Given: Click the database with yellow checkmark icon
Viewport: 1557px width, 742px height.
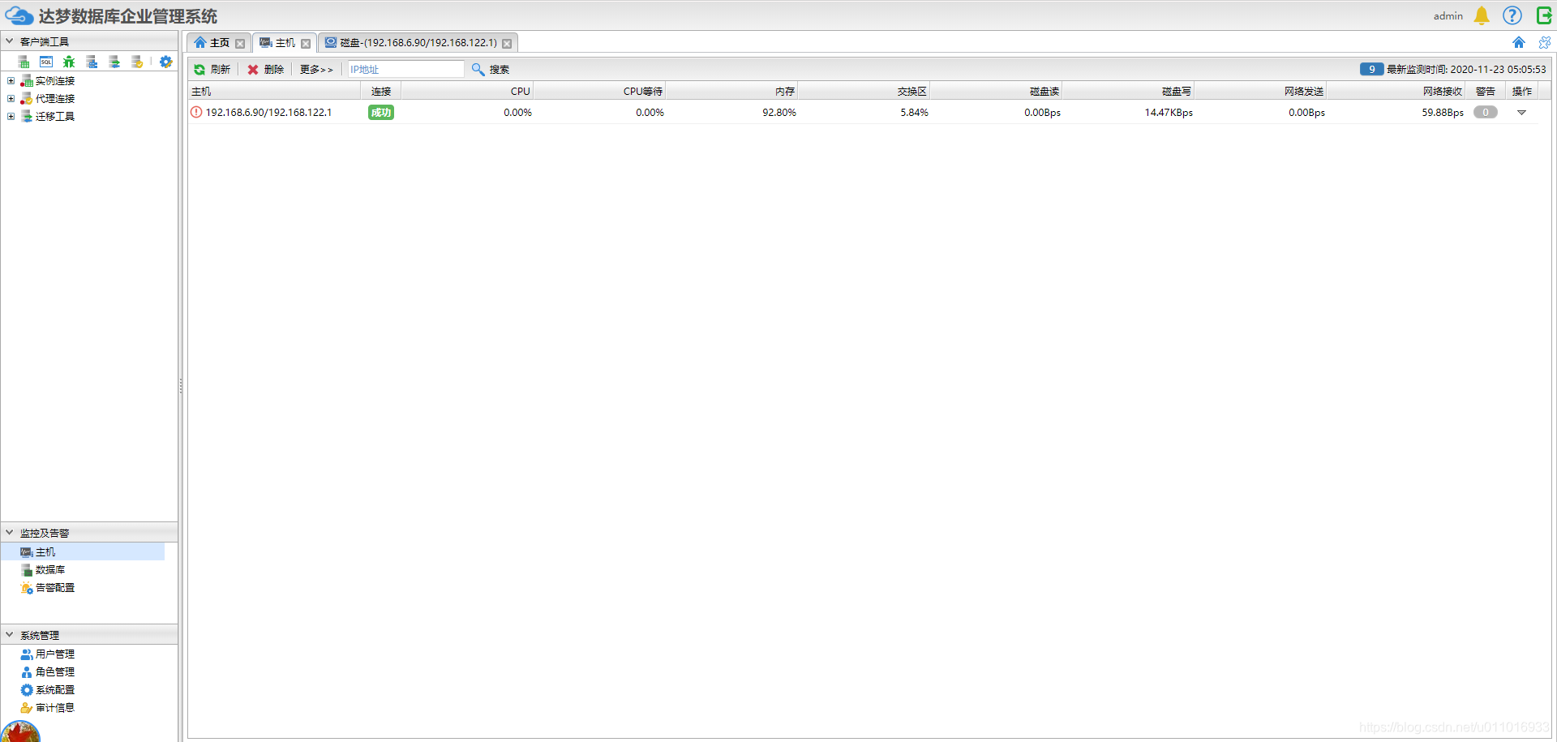Looking at the screenshot, I should click(x=137, y=62).
